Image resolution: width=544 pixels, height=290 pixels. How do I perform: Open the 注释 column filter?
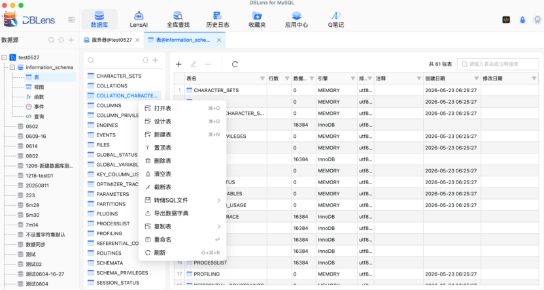[418, 78]
